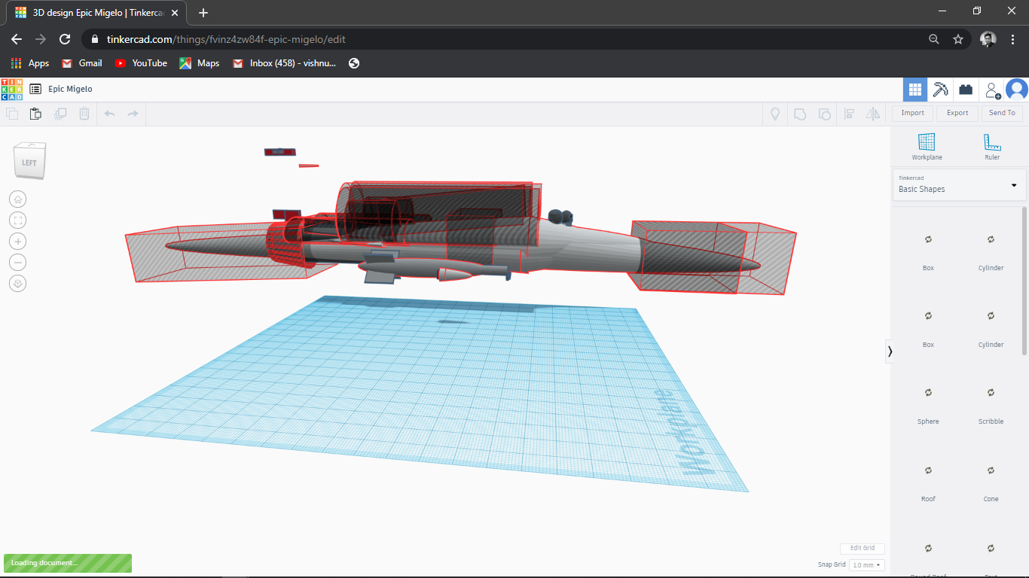Show all hidden objects via lightbulb icon
The image size is (1029, 578).
click(774, 114)
